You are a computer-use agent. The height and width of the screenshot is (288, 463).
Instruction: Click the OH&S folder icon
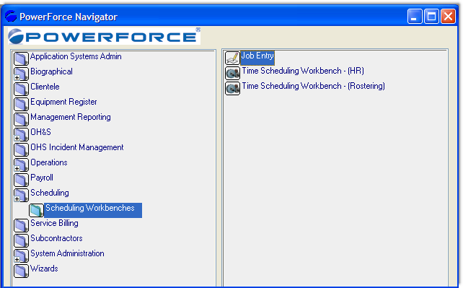coord(21,134)
